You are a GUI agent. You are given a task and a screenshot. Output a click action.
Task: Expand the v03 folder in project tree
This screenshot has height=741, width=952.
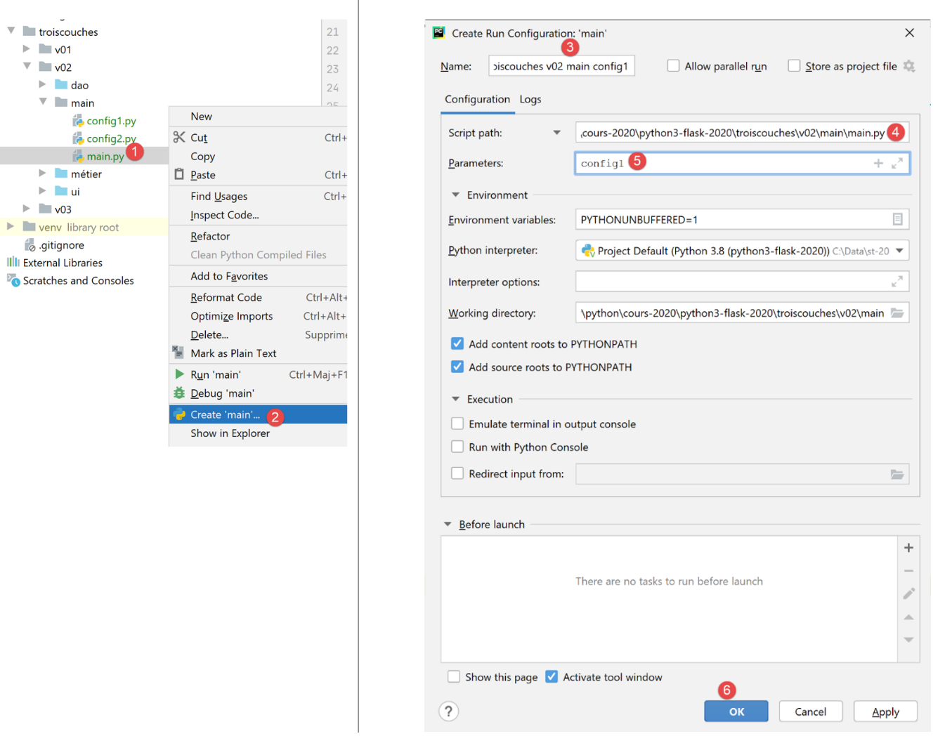pos(27,209)
